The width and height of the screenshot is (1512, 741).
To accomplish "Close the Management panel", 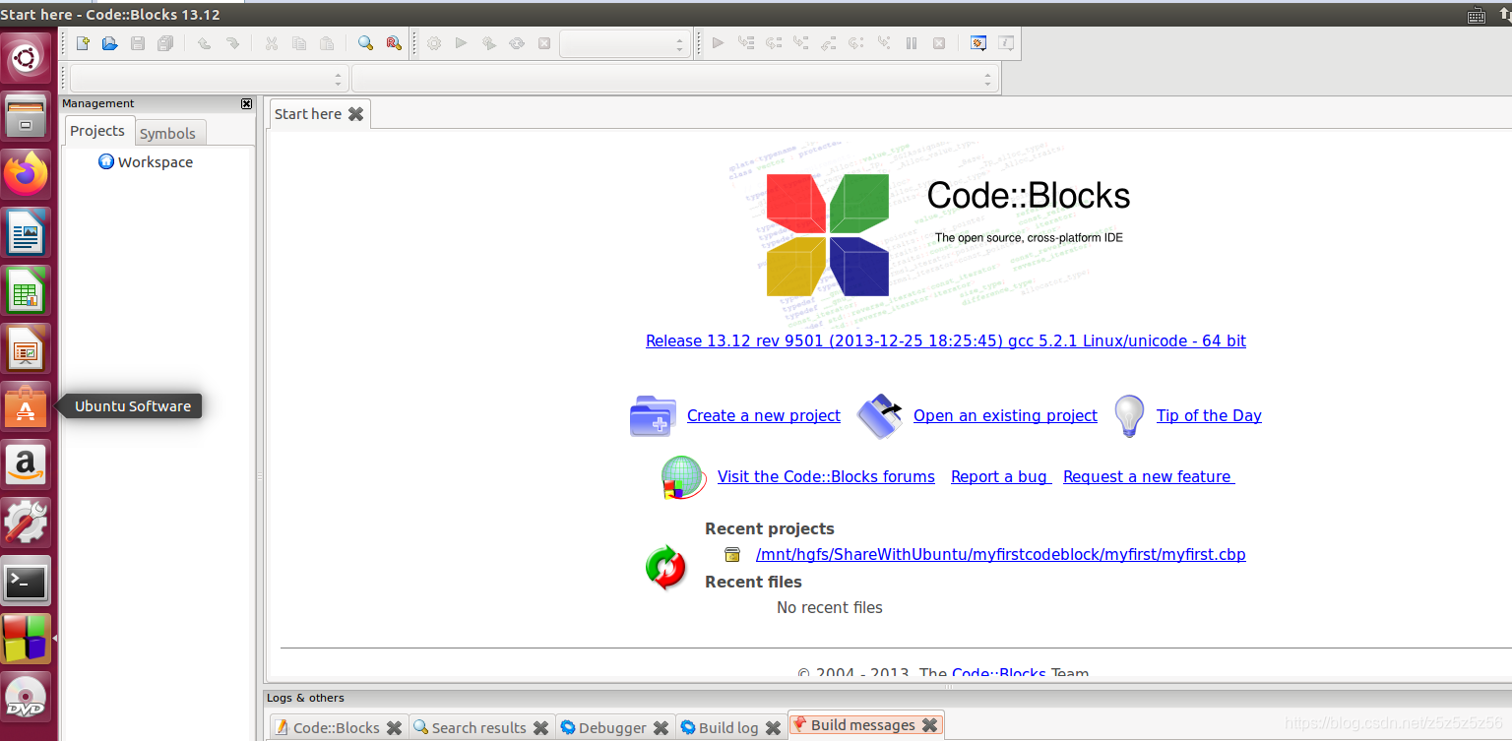I will coord(246,103).
